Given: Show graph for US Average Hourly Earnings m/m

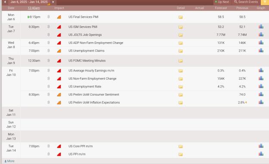Looking at the screenshot, I should (x=261, y=70).
